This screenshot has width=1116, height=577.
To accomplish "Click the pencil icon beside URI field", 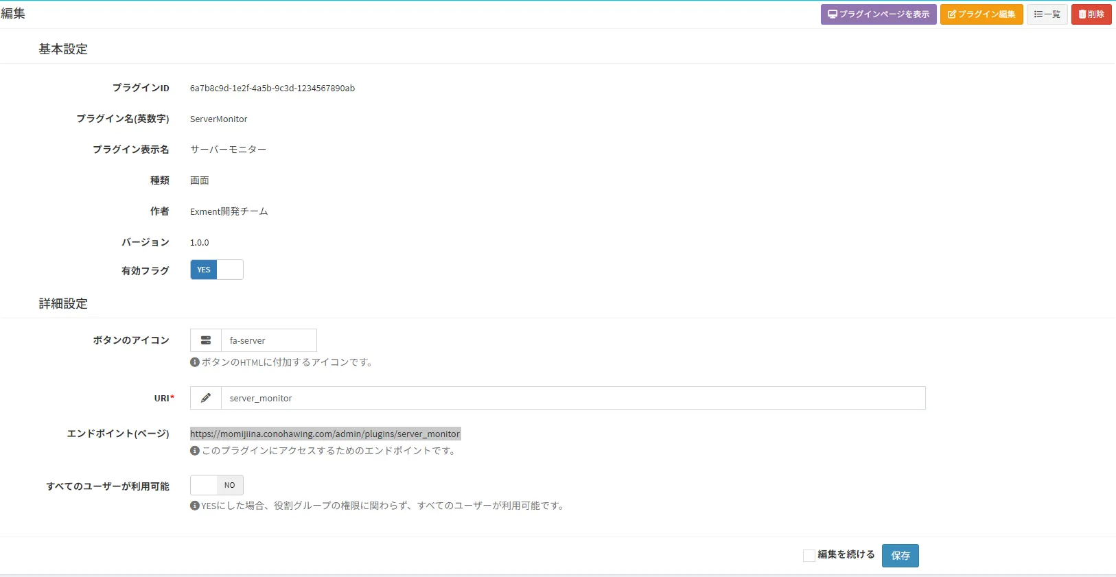I will 206,398.
